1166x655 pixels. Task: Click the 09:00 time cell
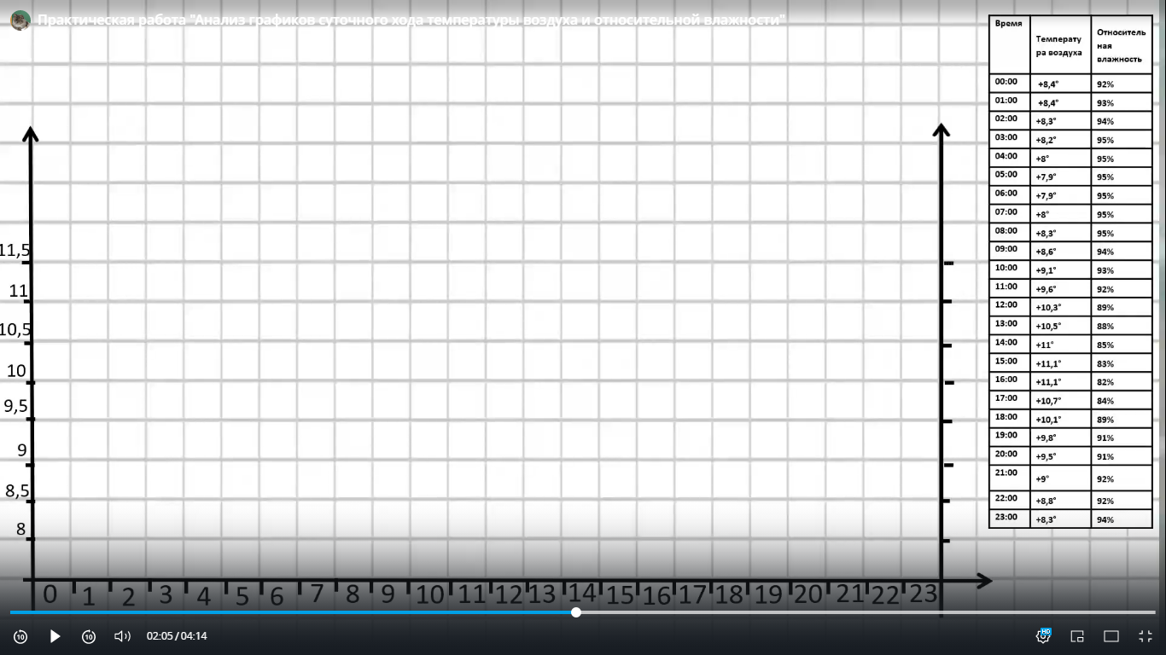pos(1009,250)
